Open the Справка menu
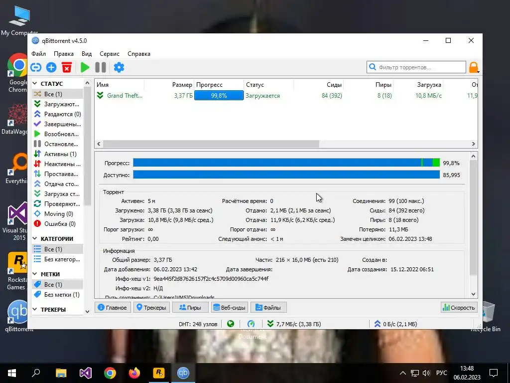 (x=139, y=54)
